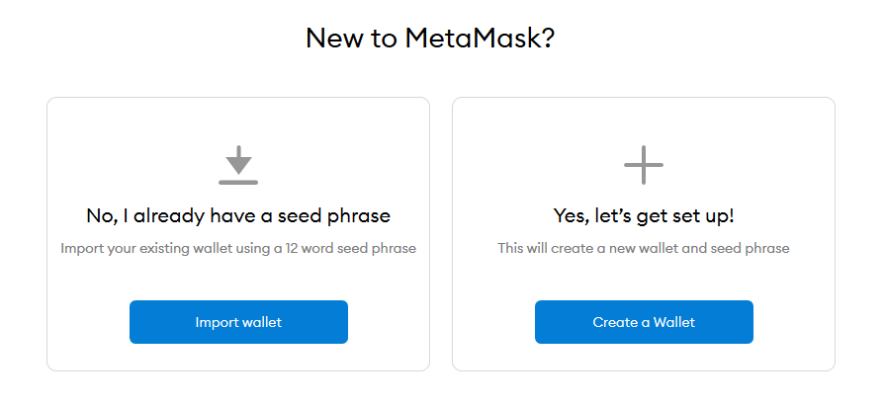Screen dimensions: 884x407
Task: Click the "No, I already have a seed phrase" title
Action: [x=238, y=215]
